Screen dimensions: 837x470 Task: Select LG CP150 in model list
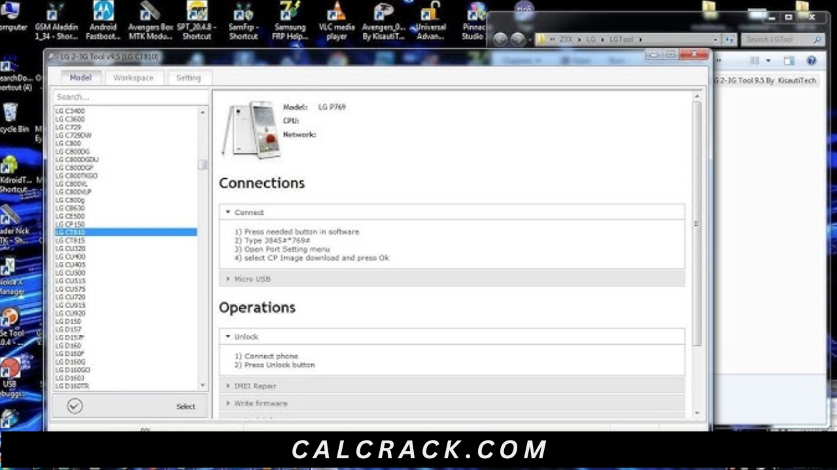point(125,225)
